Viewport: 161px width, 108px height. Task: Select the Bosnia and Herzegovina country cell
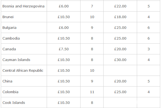(23, 6)
